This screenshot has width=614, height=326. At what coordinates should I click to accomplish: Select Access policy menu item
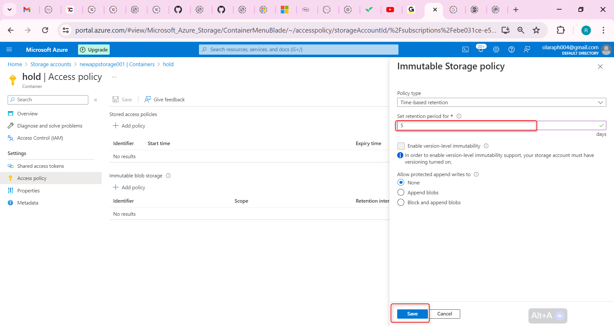pos(51,178)
